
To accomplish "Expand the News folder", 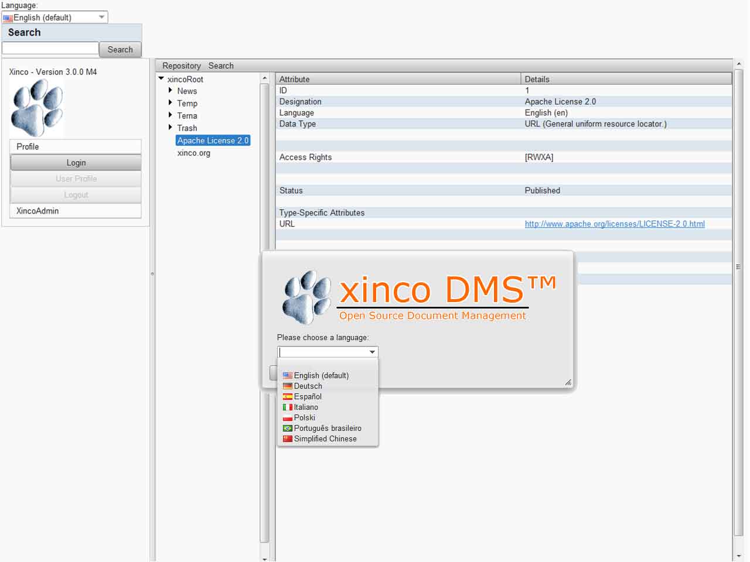I will point(171,90).
